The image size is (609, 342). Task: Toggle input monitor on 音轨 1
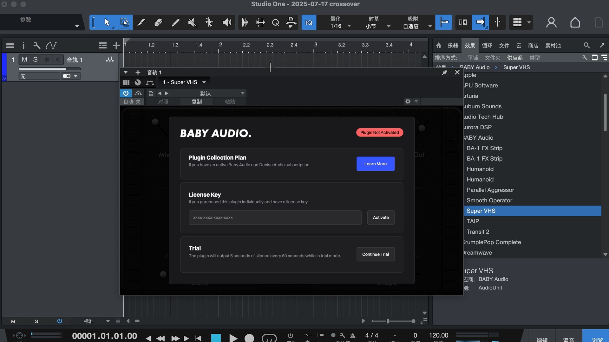pyautogui.click(x=58, y=60)
